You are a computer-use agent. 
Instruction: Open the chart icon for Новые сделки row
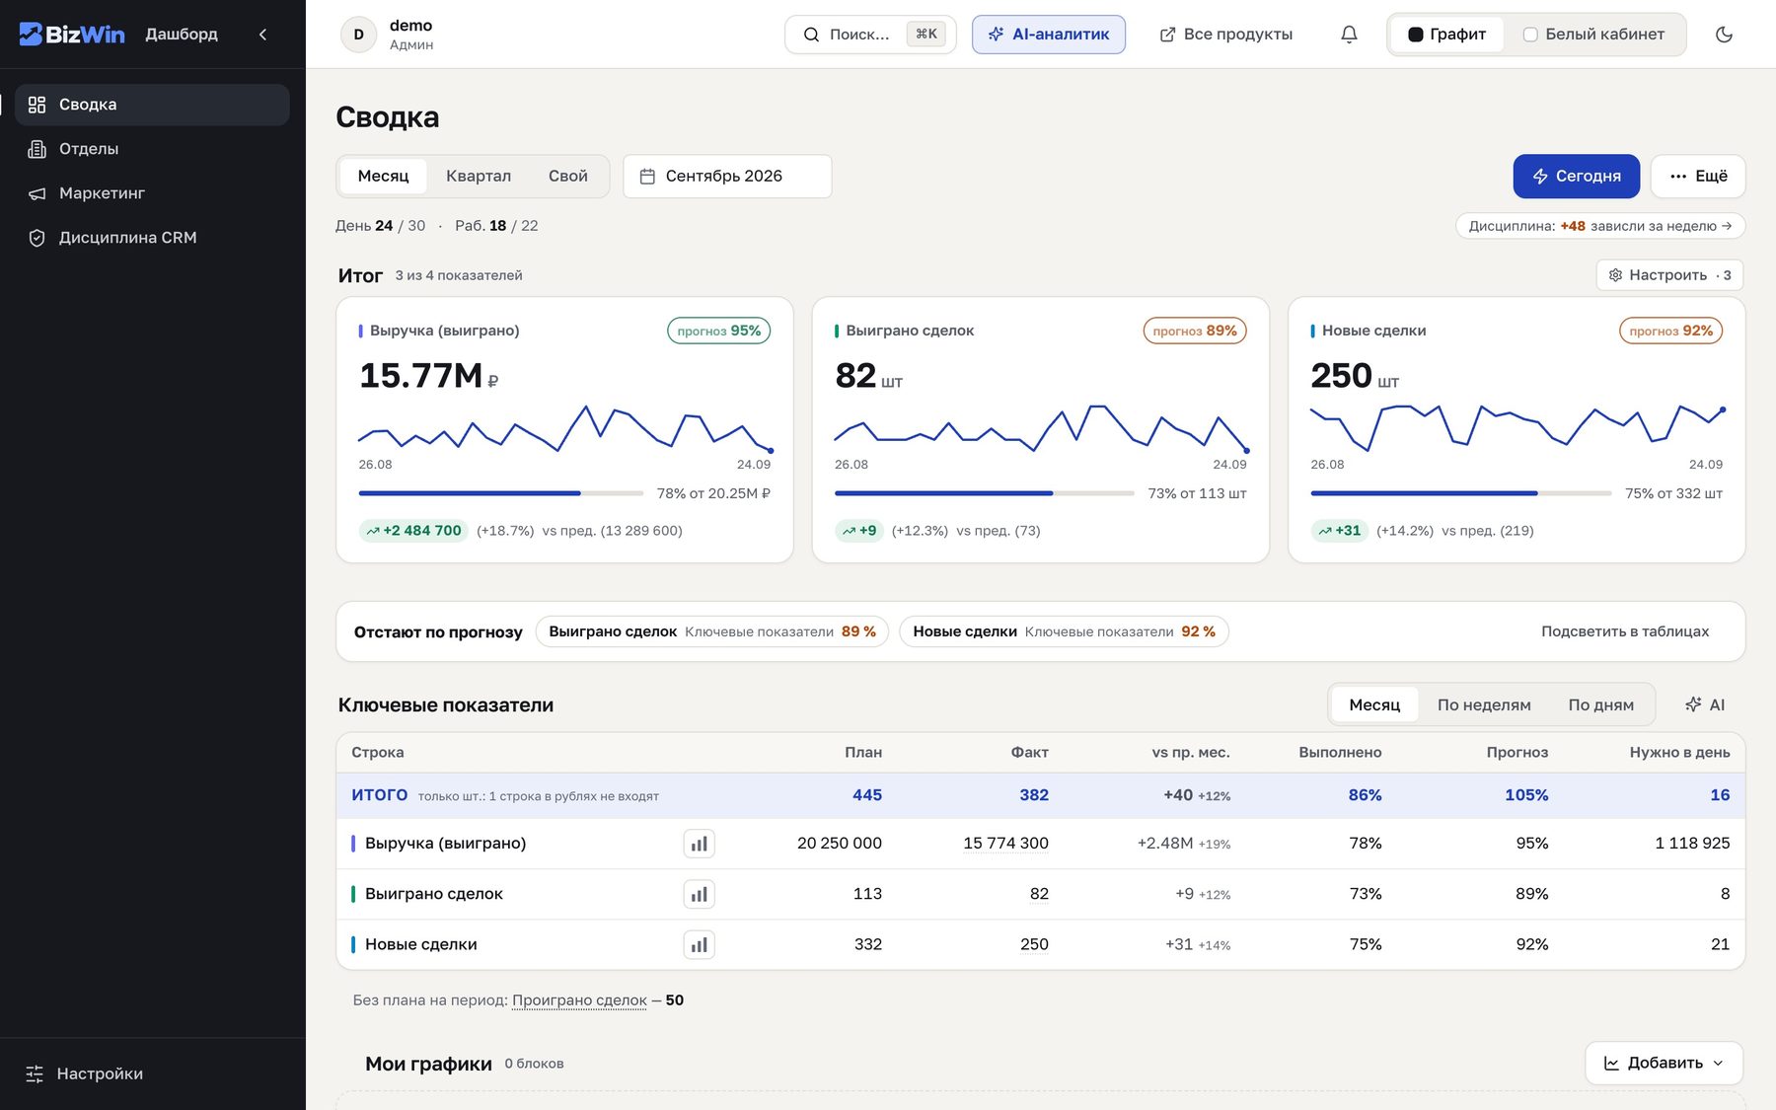click(x=699, y=945)
